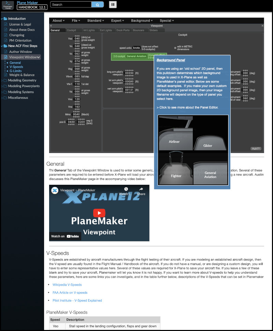Click the Developer Home terminal icon
273x331 pixels.
click(x=8, y=5)
